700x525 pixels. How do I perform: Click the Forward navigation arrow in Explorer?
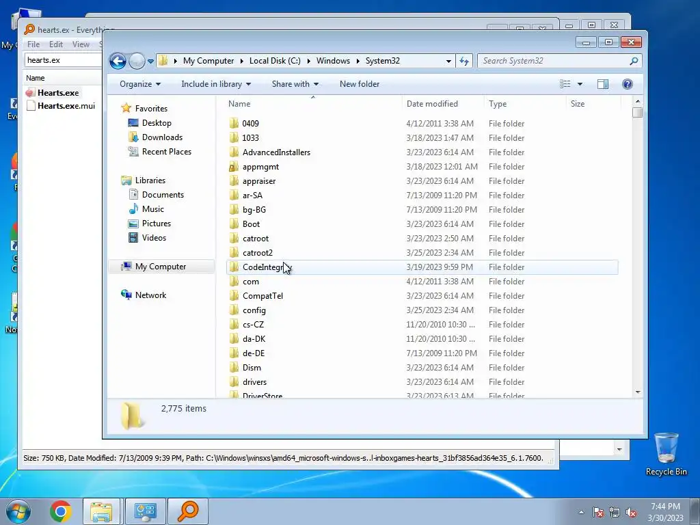coord(137,61)
